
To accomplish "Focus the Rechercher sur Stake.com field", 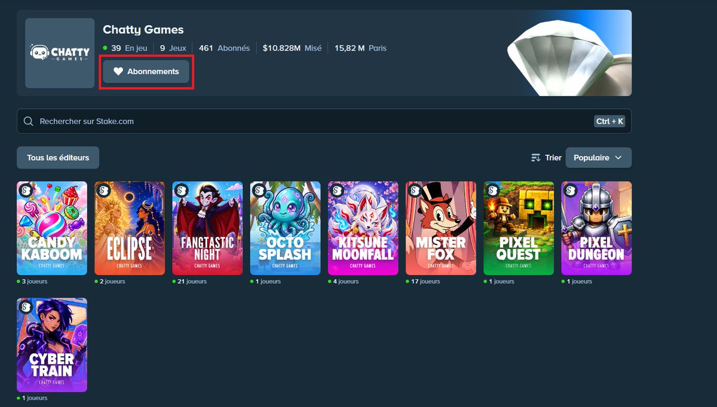I will 324,121.
